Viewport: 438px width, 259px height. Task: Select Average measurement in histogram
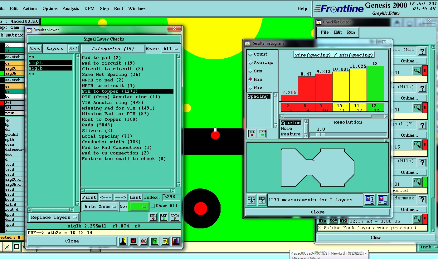click(261, 63)
